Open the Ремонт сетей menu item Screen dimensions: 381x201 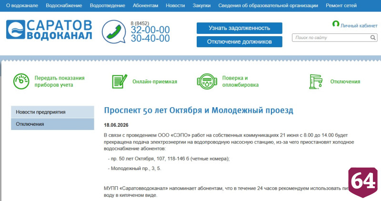pos(341,5)
